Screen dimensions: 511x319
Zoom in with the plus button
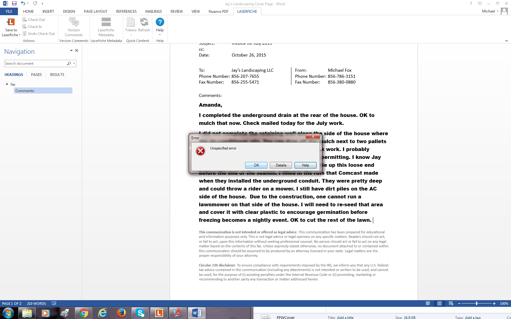(494, 304)
